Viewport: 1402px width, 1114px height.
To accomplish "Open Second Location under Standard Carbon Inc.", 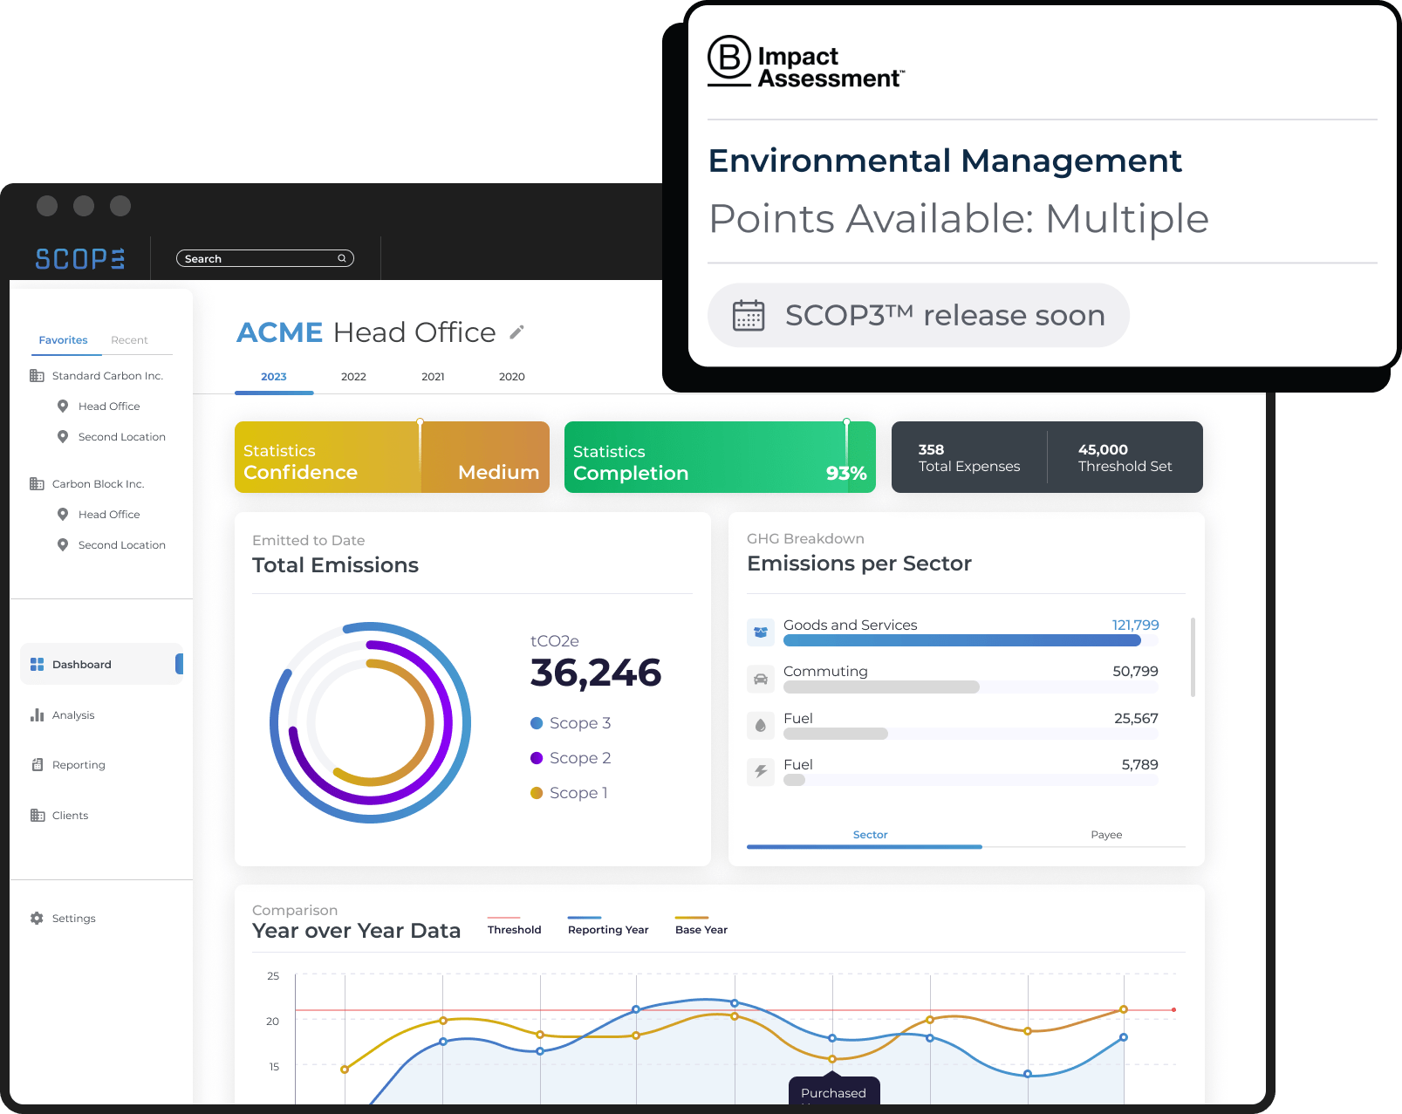I will (122, 437).
